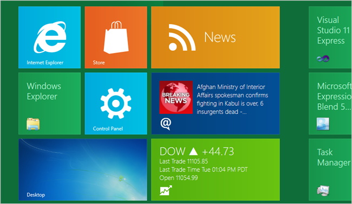
Task: Click the DOW +44.73 heading
Action: pos(197,152)
